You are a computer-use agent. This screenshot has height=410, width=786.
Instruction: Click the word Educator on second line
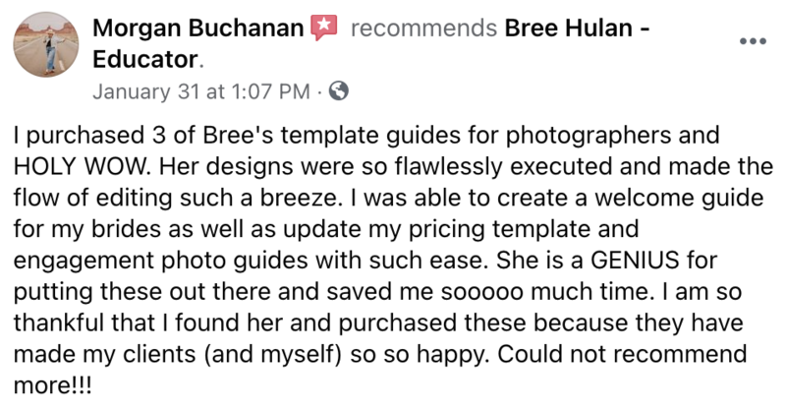point(145,59)
